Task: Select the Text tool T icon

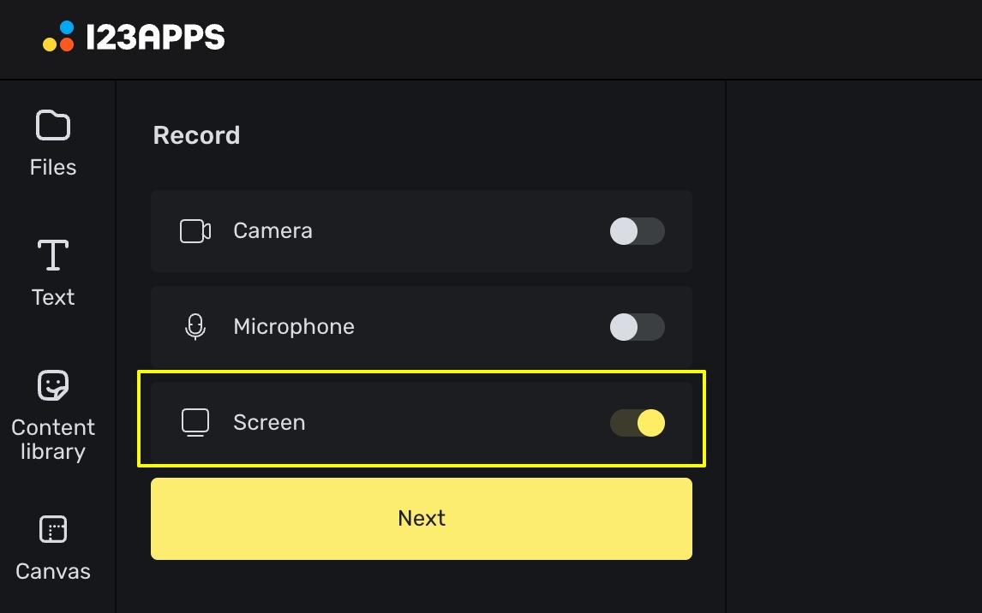Action: click(x=52, y=254)
